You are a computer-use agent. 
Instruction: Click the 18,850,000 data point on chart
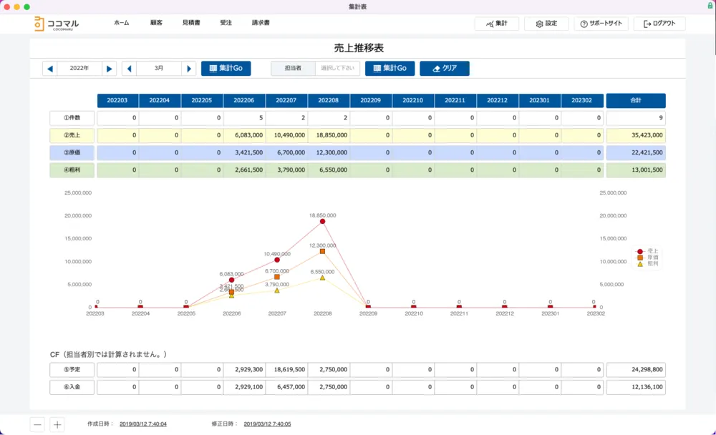[322, 222]
